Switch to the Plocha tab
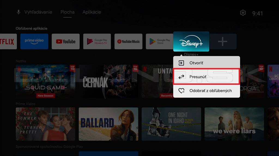 [x=67, y=12]
